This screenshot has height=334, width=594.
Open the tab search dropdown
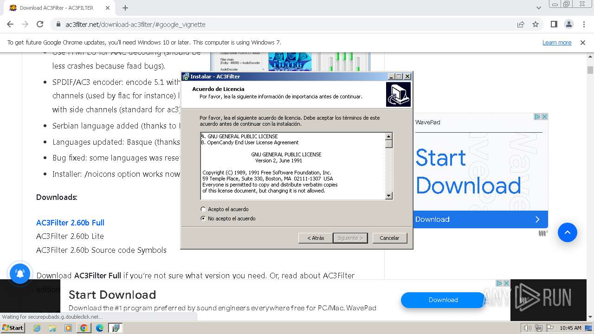539,8
